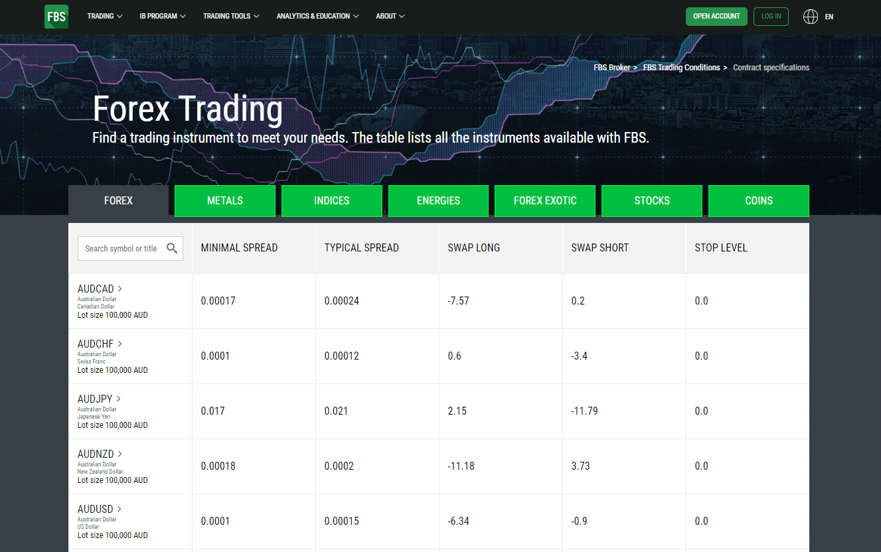Open the AUDCHF instrument details

coord(100,344)
